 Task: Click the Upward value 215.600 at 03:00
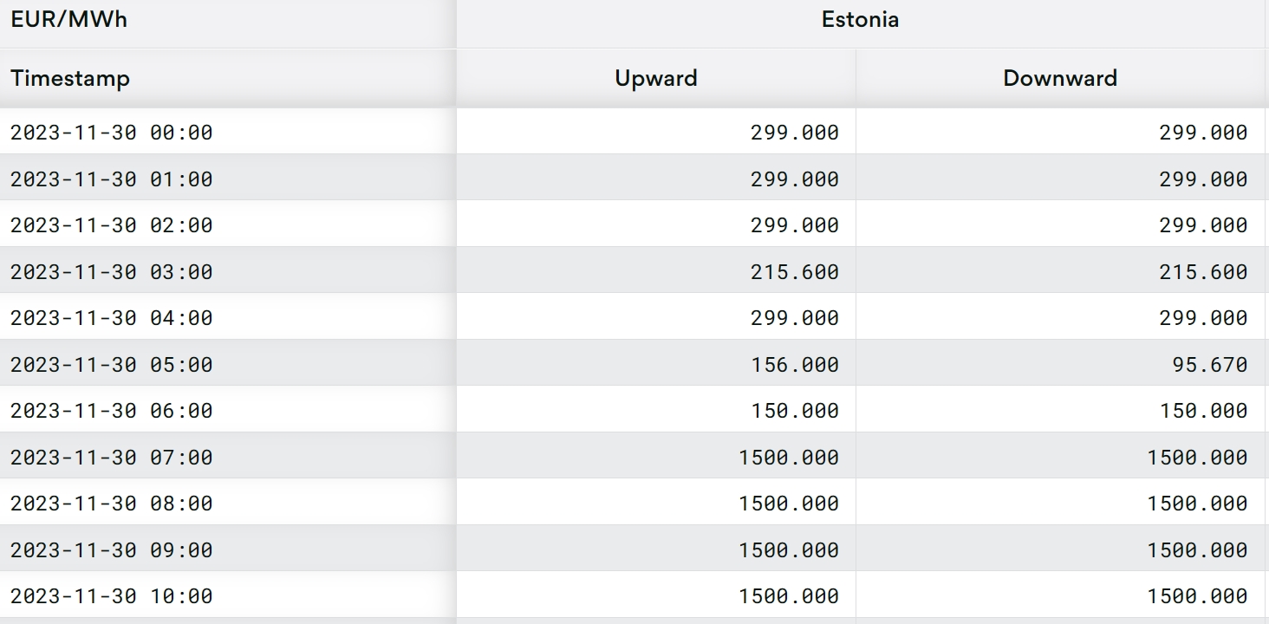[794, 272]
